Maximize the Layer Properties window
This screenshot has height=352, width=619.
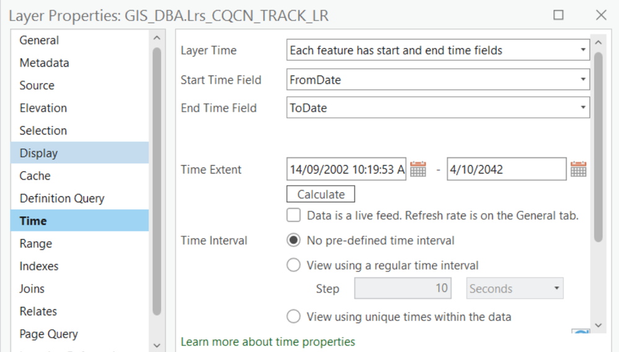coord(558,15)
